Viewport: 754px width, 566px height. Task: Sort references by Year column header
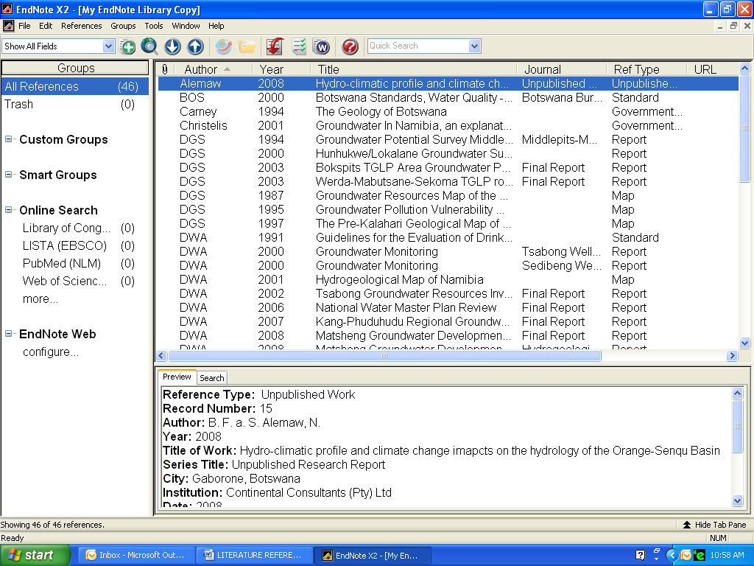(x=271, y=69)
